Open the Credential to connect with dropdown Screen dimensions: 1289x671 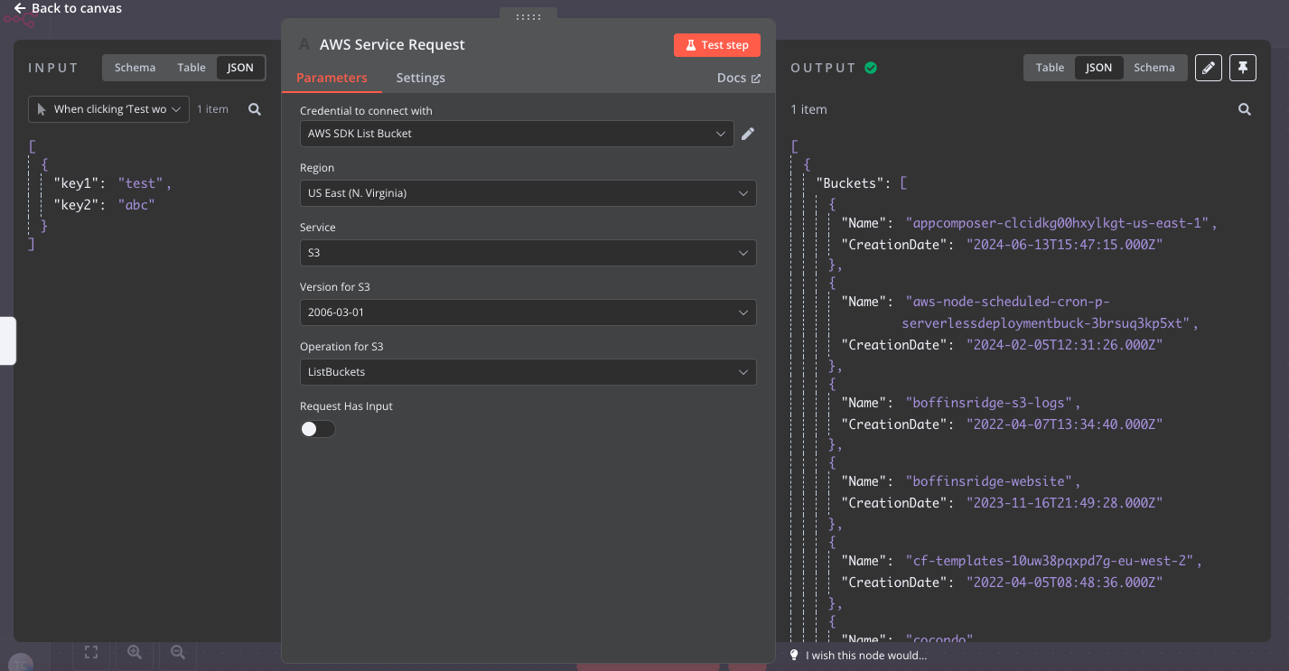pyautogui.click(x=517, y=134)
